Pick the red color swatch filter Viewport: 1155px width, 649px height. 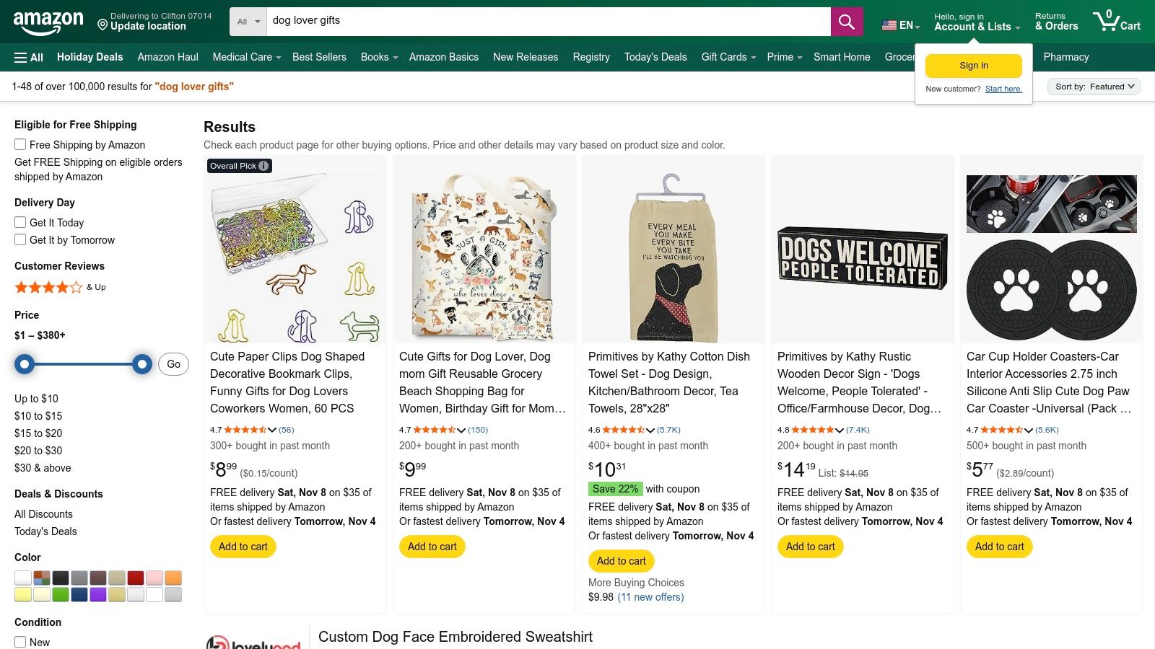tap(136, 578)
